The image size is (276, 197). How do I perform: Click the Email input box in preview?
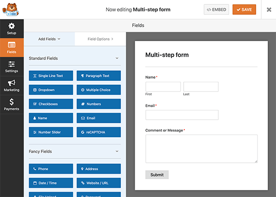tap(182, 115)
